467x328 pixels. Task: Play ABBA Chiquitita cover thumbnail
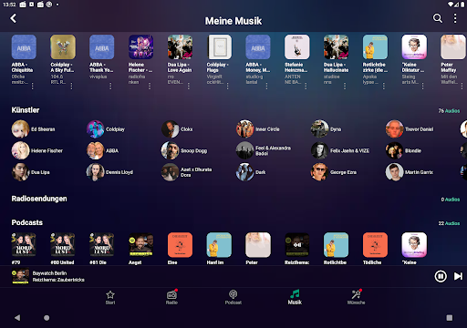(x=24, y=46)
